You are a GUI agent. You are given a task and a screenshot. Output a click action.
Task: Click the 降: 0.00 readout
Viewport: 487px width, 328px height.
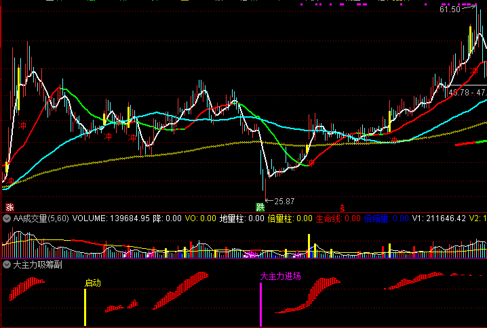[167, 218]
